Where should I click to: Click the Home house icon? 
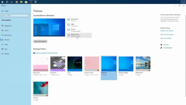point(3,11)
